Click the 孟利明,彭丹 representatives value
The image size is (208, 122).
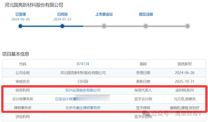[x=185, y=90]
